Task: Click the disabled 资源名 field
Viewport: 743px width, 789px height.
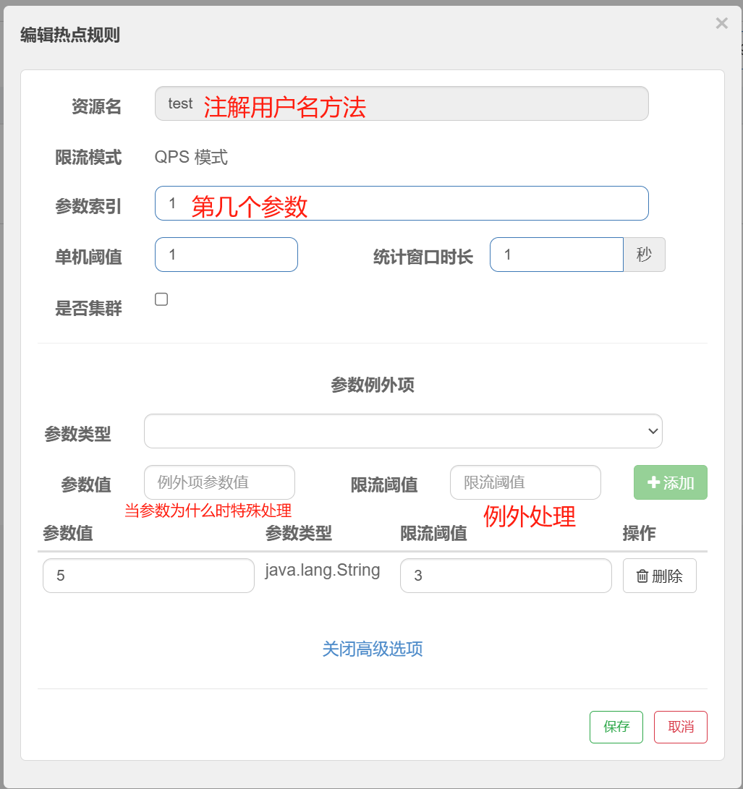Action: click(402, 103)
